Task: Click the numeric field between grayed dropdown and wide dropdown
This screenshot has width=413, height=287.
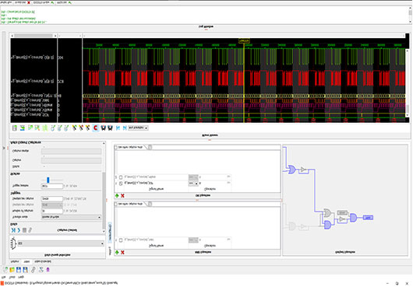Action: click(52, 211)
